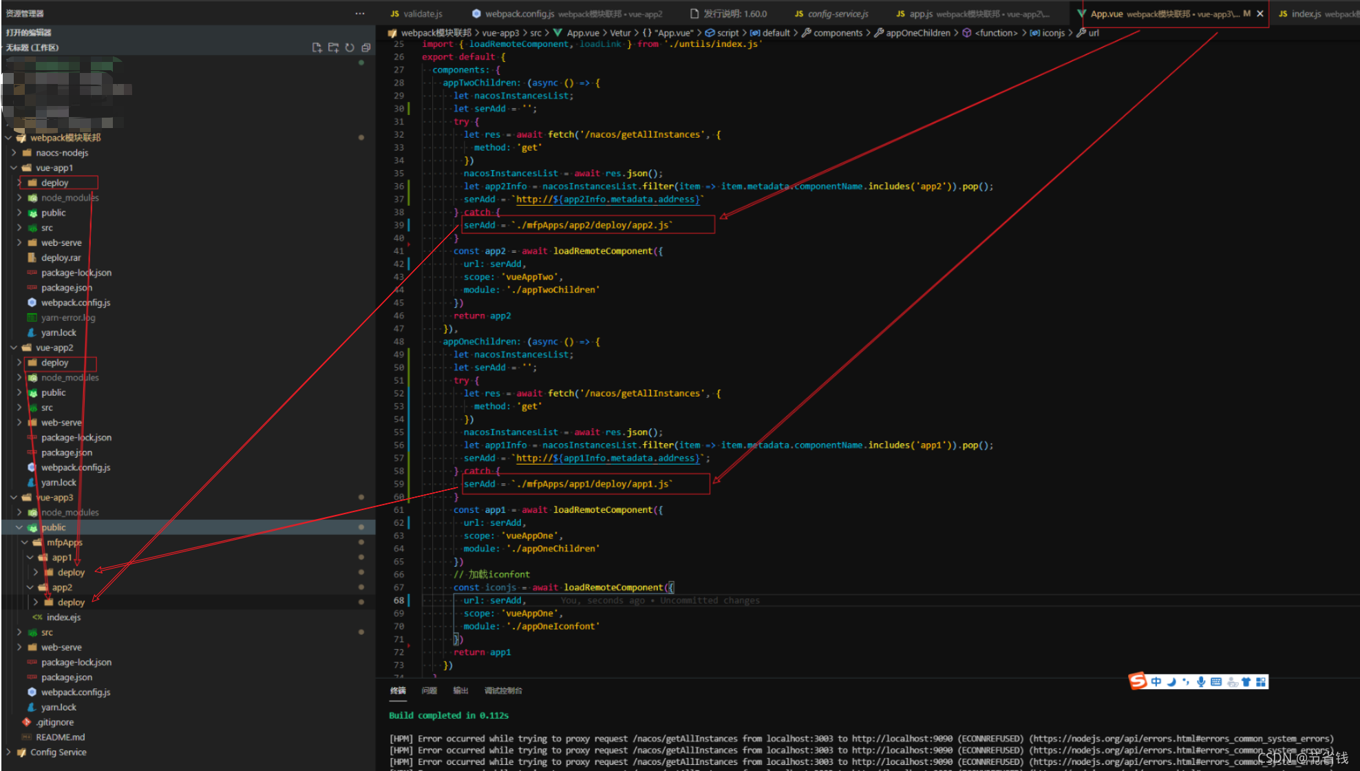Click the New File icon in explorer

(x=317, y=47)
